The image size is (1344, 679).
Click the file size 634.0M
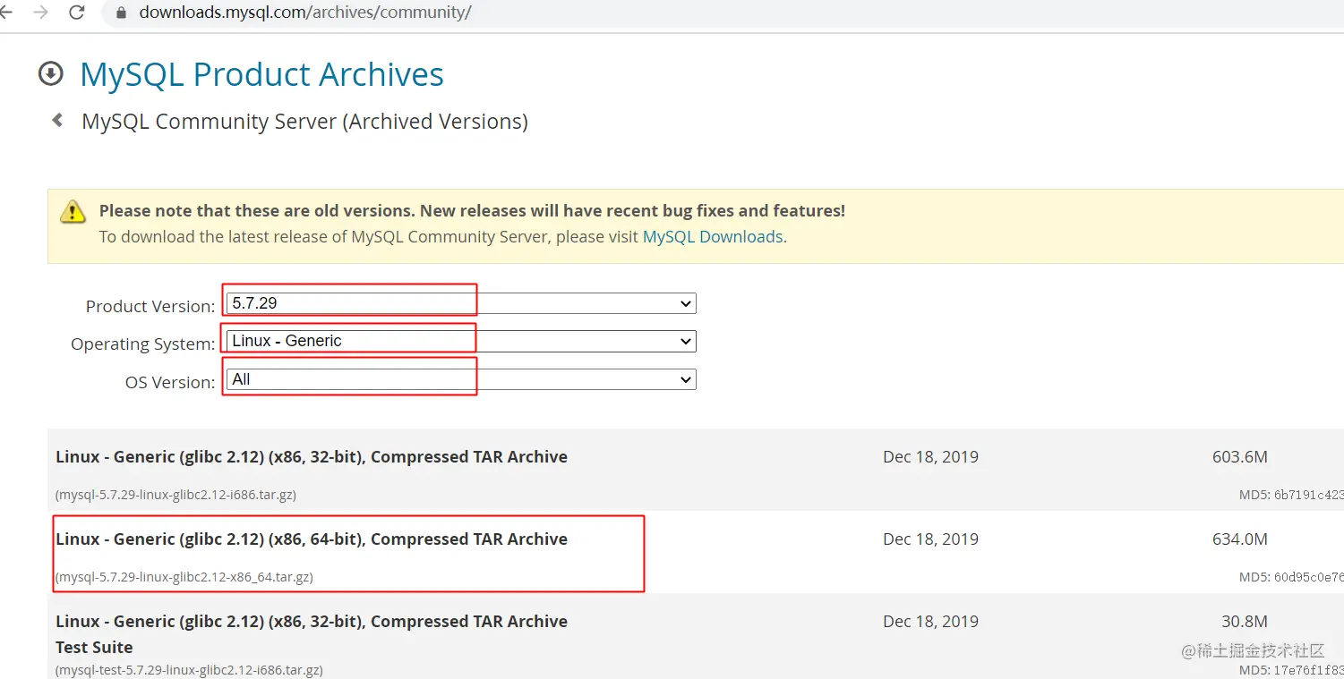[1240, 539]
